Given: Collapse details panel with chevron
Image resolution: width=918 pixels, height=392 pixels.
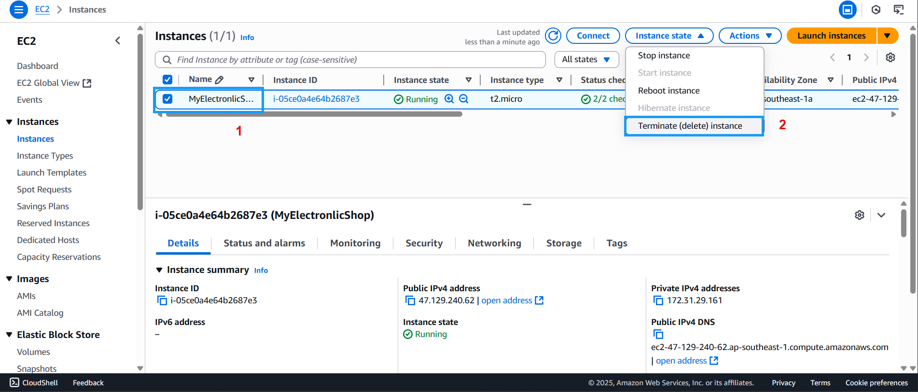Looking at the screenshot, I should pyautogui.click(x=881, y=215).
